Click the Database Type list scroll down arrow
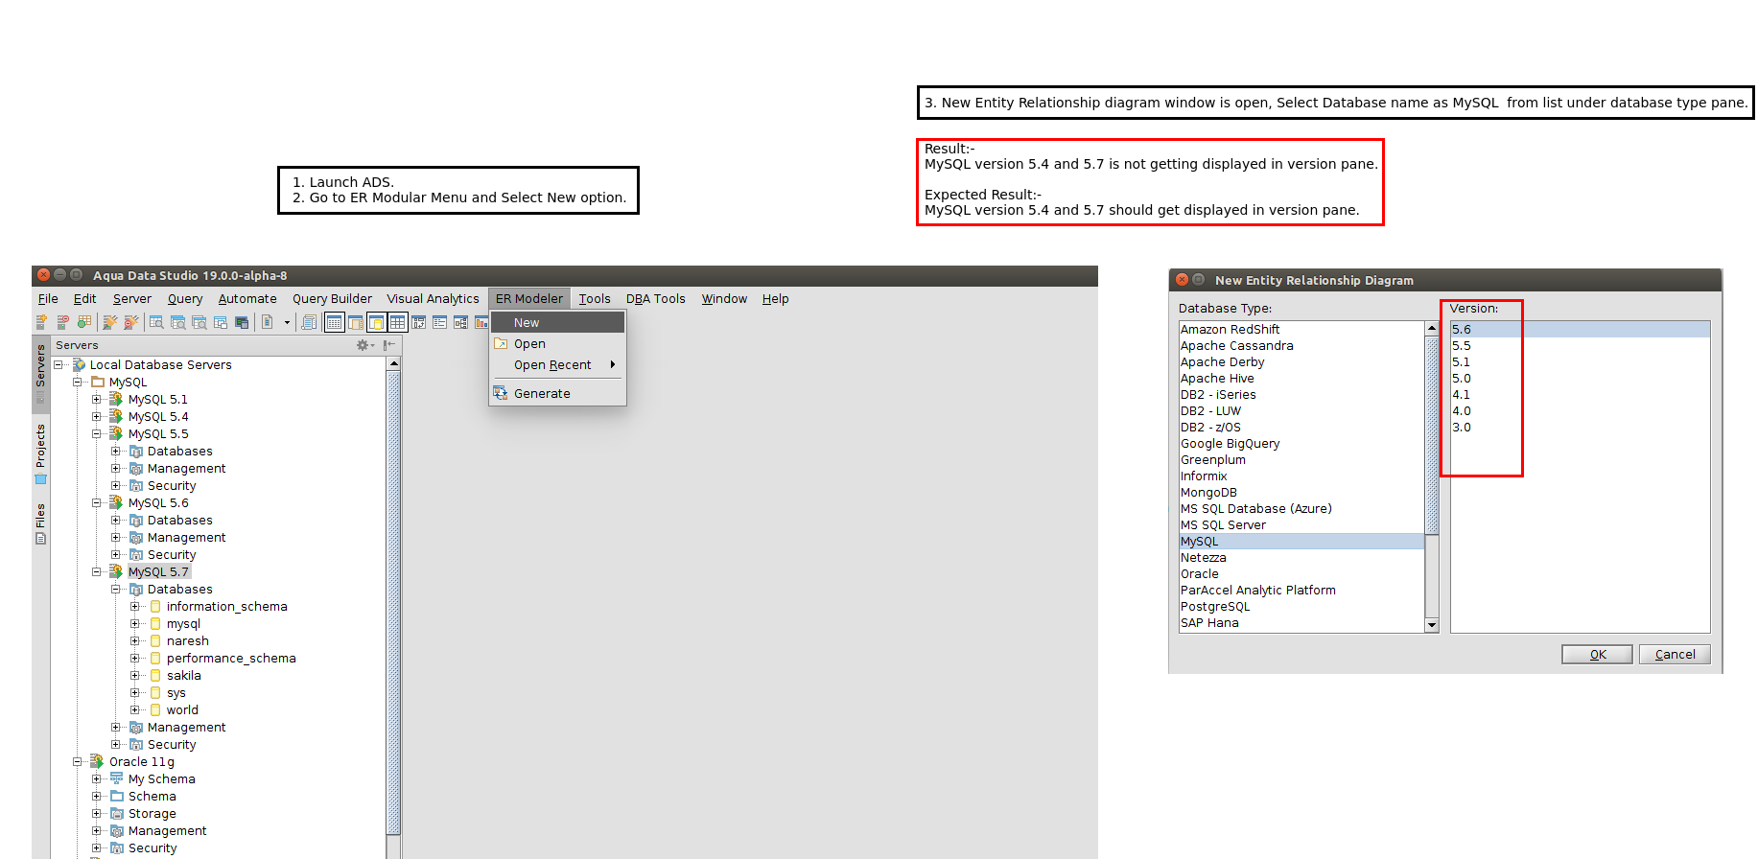 pos(1432,625)
